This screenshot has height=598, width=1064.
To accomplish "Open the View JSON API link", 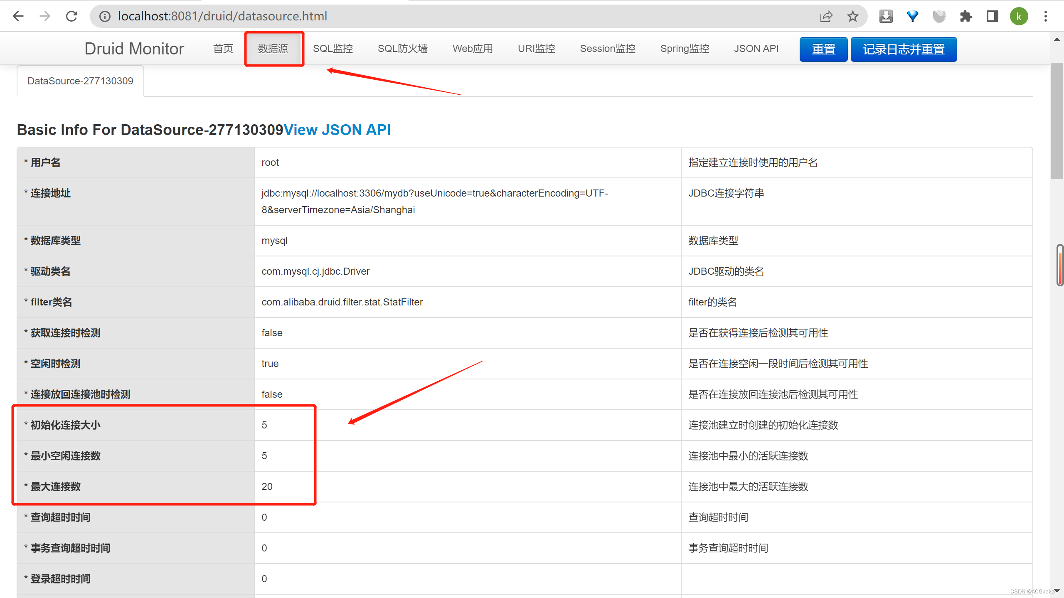I will [x=337, y=130].
